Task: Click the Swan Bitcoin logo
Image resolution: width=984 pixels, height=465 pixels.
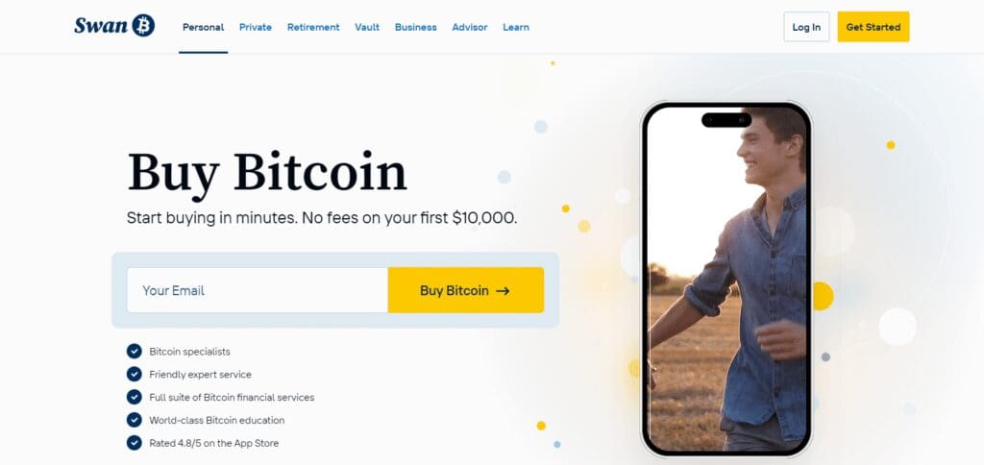Action: tap(114, 26)
